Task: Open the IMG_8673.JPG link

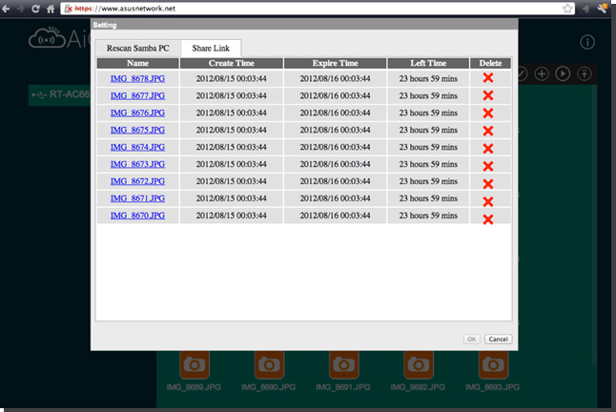Action: tap(137, 164)
